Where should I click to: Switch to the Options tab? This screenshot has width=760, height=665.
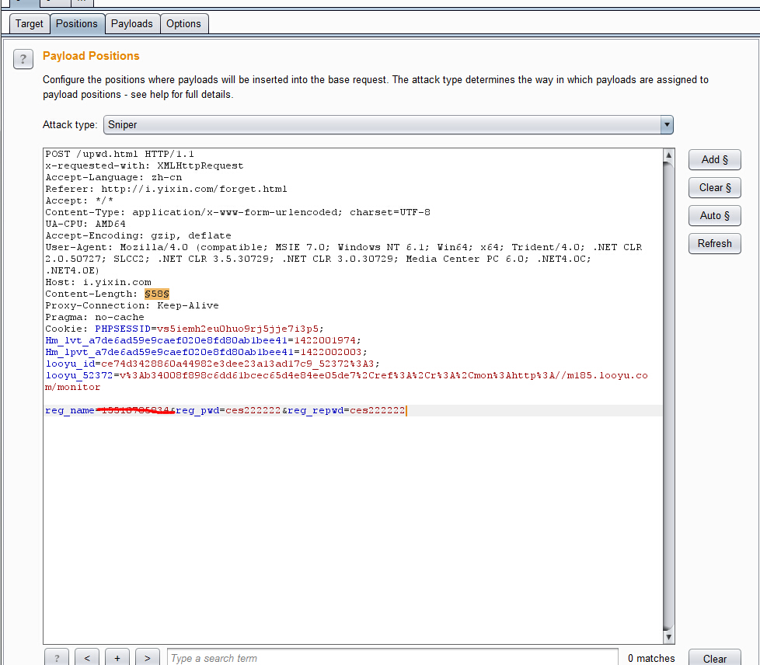click(183, 24)
